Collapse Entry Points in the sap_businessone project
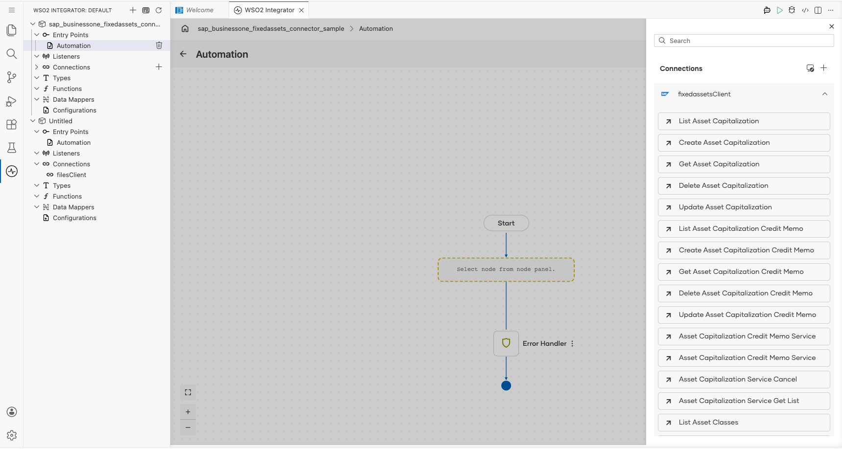This screenshot has height=449, width=842. pyautogui.click(x=37, y=35)
